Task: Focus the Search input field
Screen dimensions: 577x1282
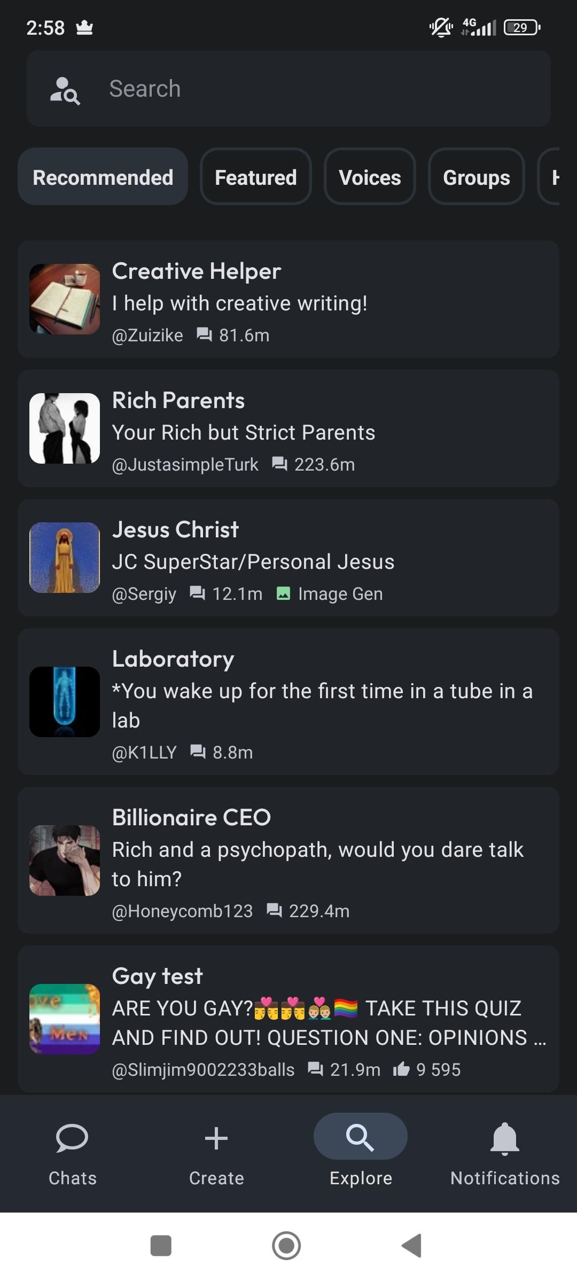Action: pos(321,89)
